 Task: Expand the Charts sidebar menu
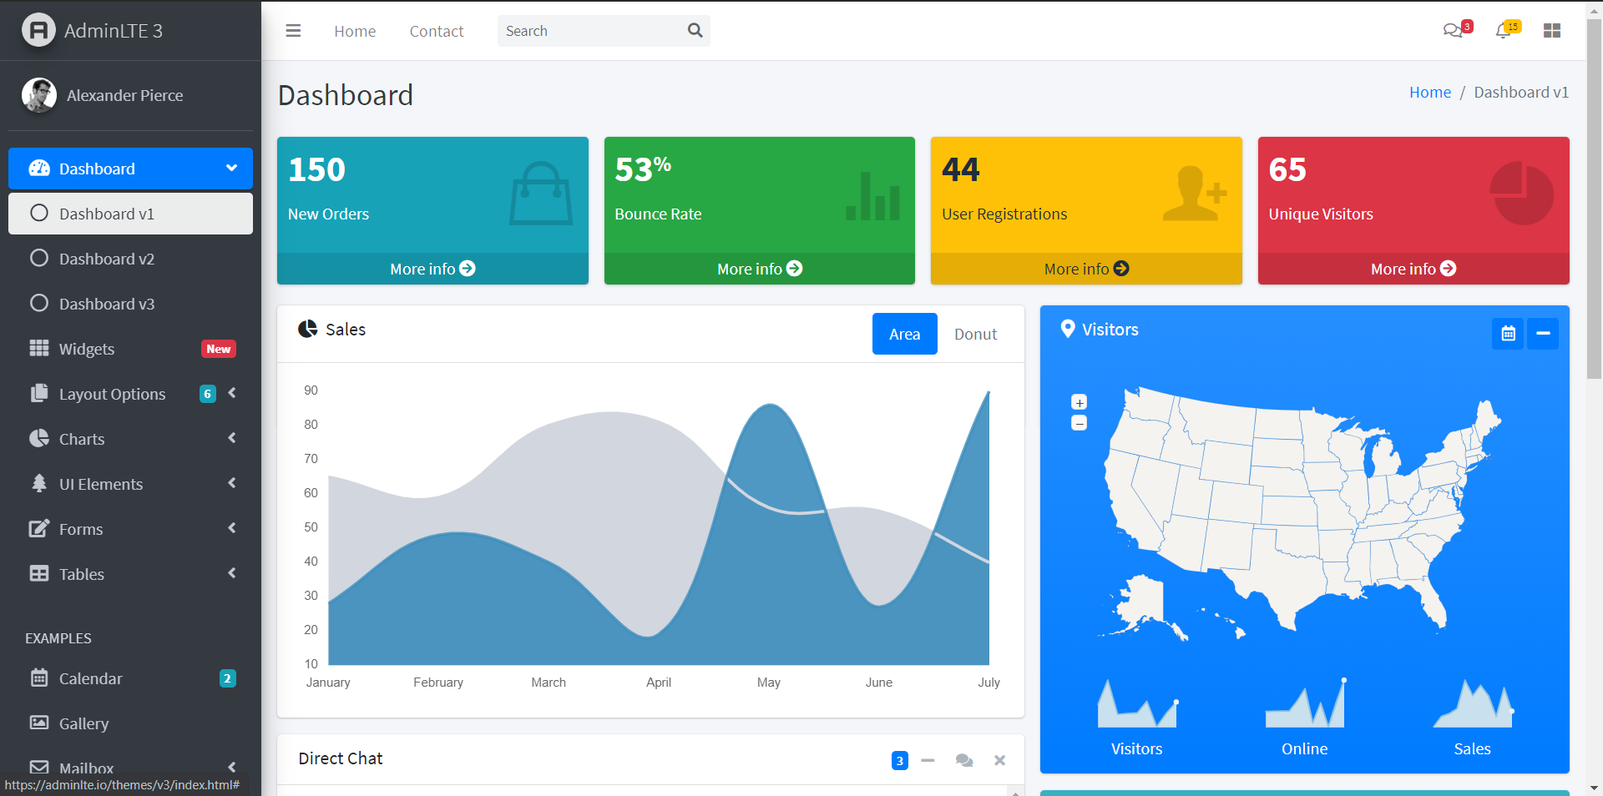coord(130,438)
